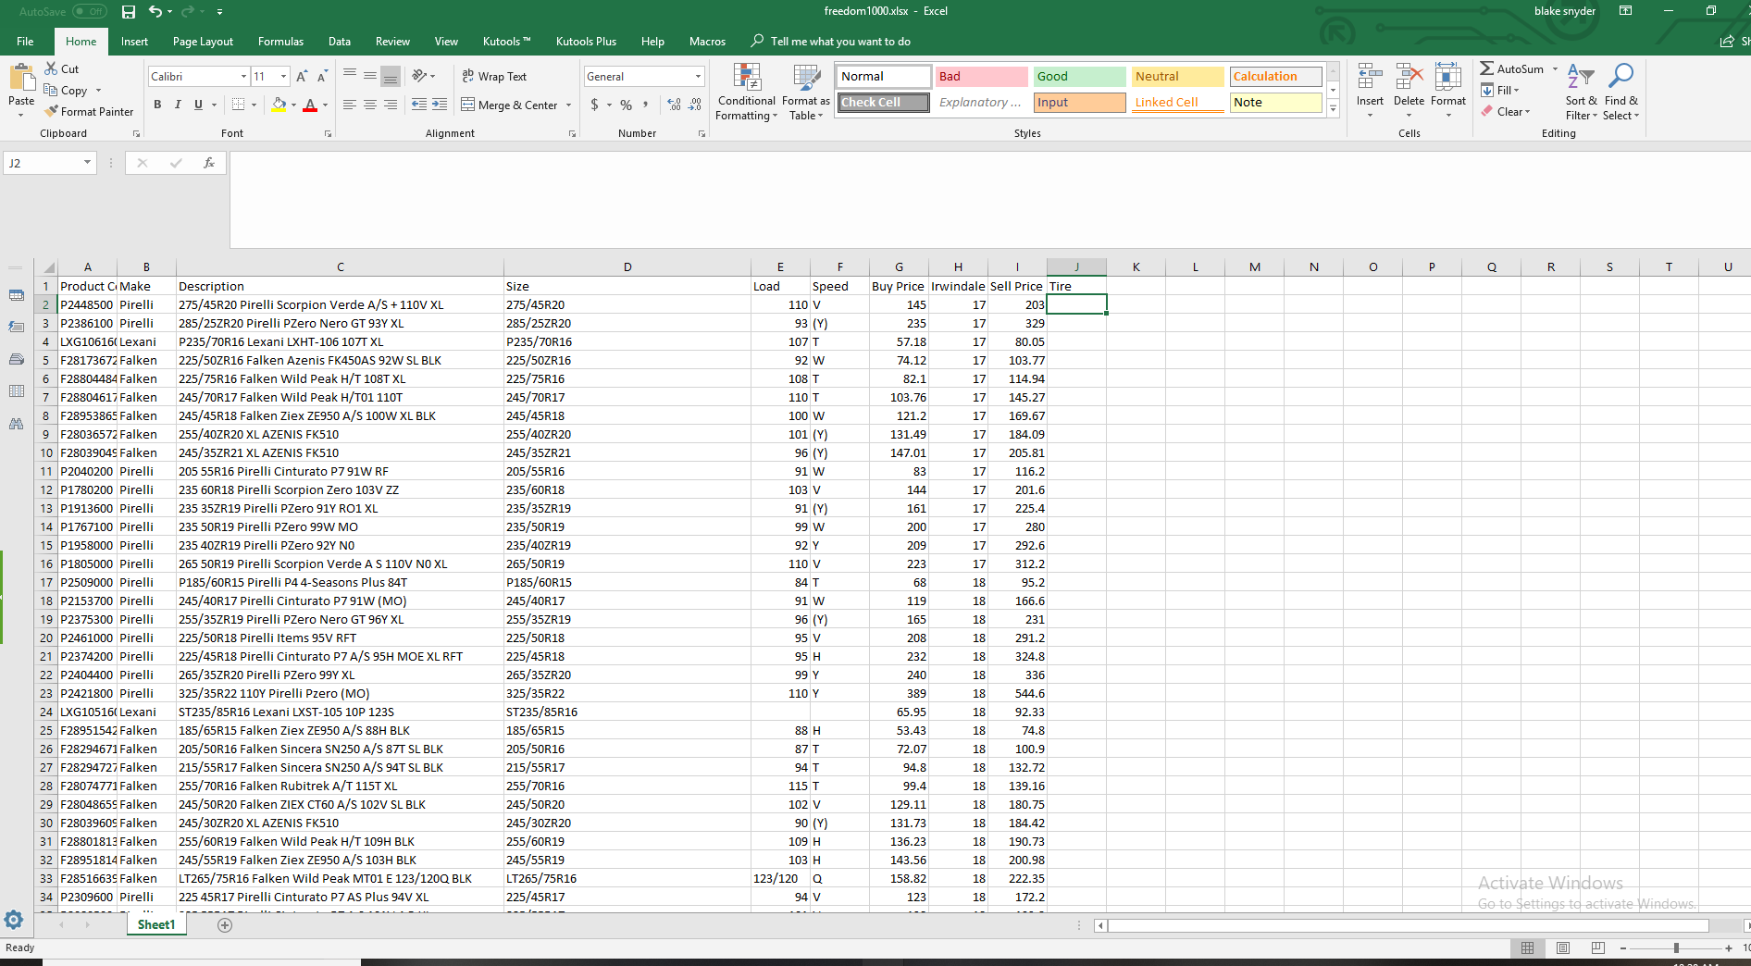Toggle bottom vertical alignment
Image resolution: width=1751 pixels, height=966 pixels.
point(391,77)
